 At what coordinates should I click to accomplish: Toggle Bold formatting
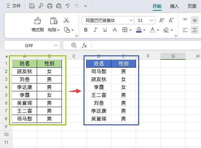tap(86, 30)
